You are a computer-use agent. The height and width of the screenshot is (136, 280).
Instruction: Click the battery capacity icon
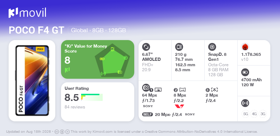pos(245,72)
